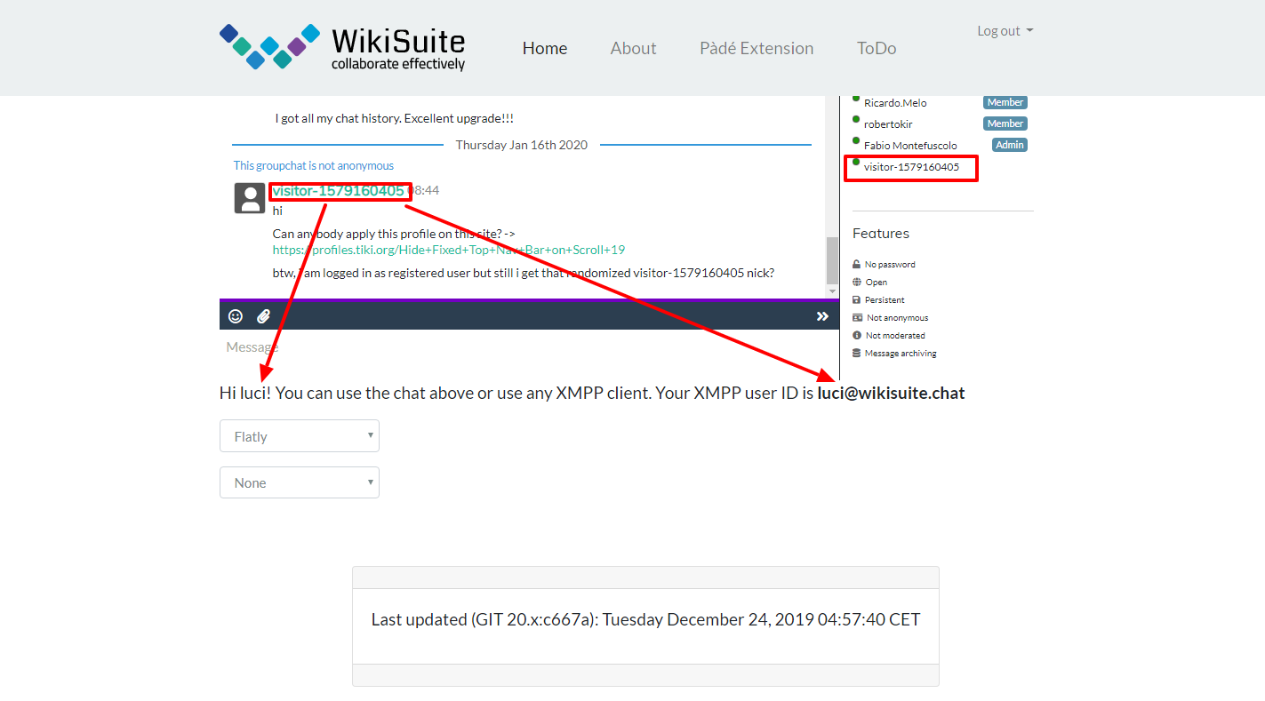Click the lock icon beside No password
1265x701 pixels.
point(857,265)
